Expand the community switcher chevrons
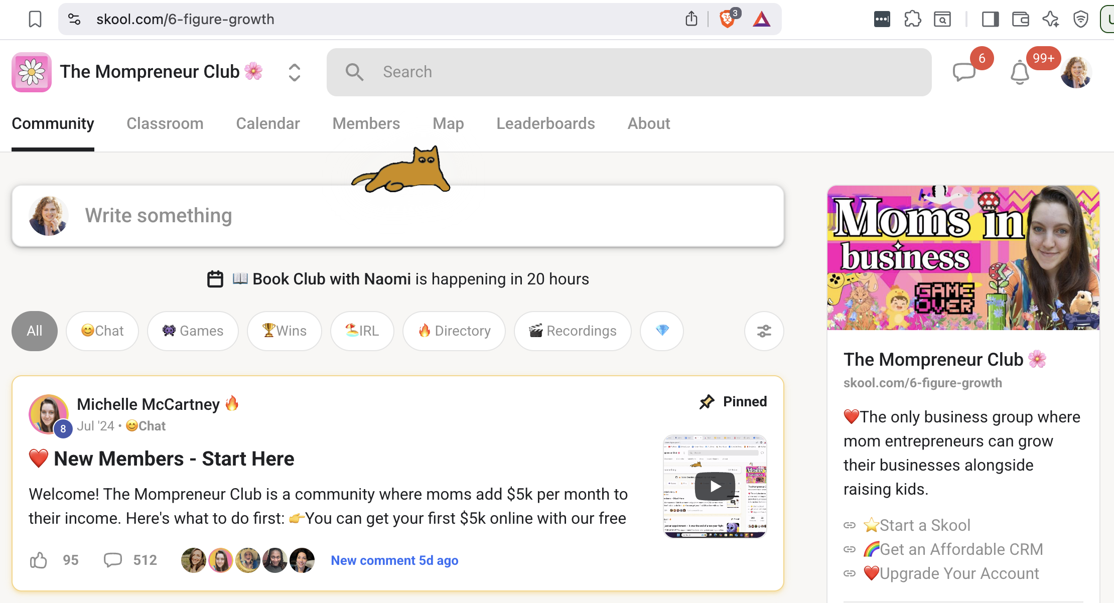Image resolution: width=1114 pixels, height=603 pixels. 295,72
